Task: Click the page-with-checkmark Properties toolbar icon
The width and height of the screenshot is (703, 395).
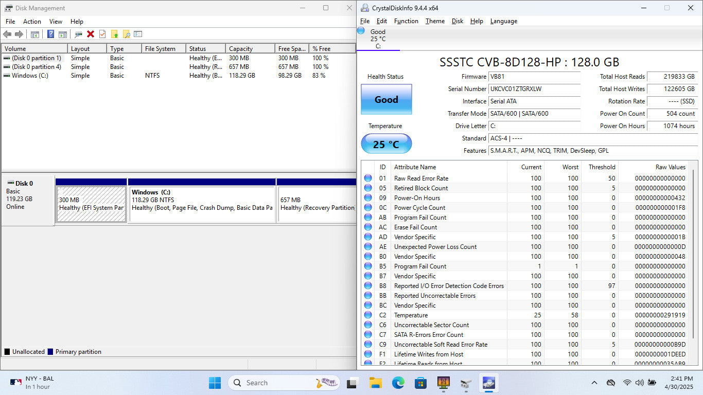Action: point(102,34)
